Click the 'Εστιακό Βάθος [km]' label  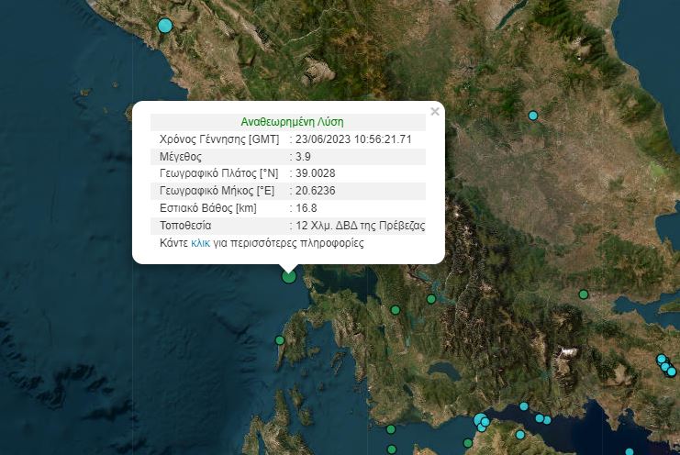point(208,208)
